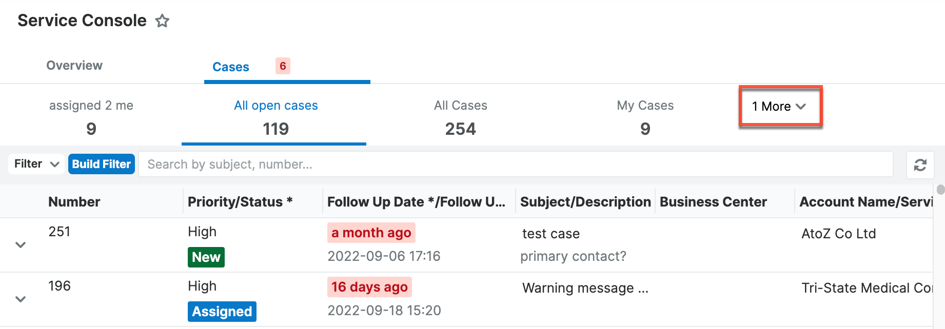Select the All open cases view
Image resolution: width=945 pixels, height=329 pixels.
tap(275, 117)
